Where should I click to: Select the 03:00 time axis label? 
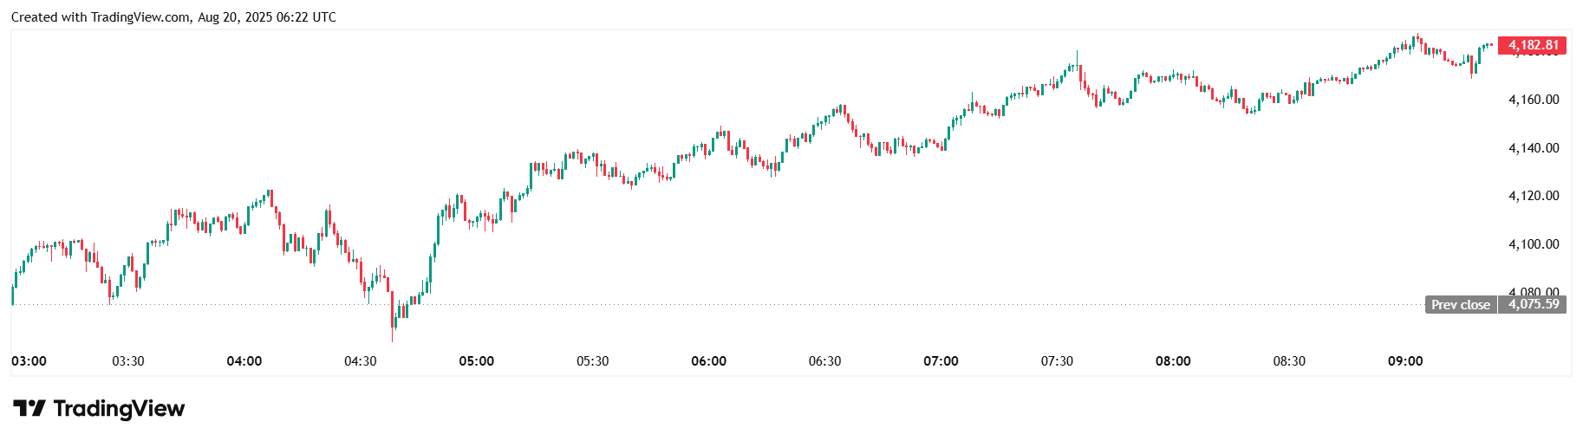click(29, 361)
